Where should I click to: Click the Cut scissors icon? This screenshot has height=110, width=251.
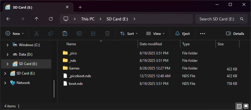[x=37, y=33]
